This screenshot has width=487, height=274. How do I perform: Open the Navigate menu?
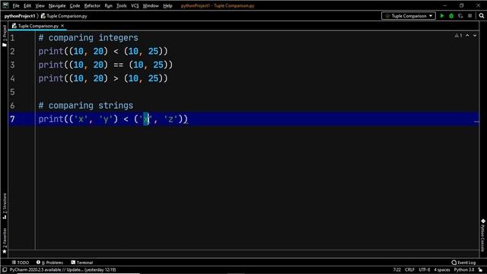57,5
